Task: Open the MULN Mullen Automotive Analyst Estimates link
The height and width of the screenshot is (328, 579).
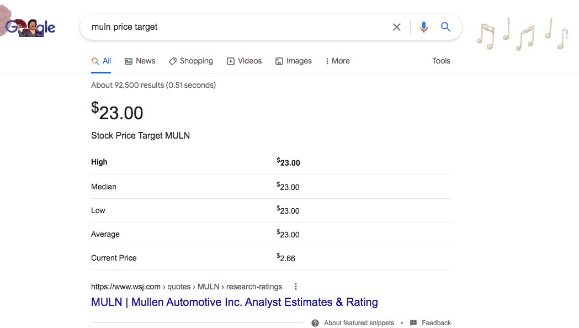Action: point(235,302)
